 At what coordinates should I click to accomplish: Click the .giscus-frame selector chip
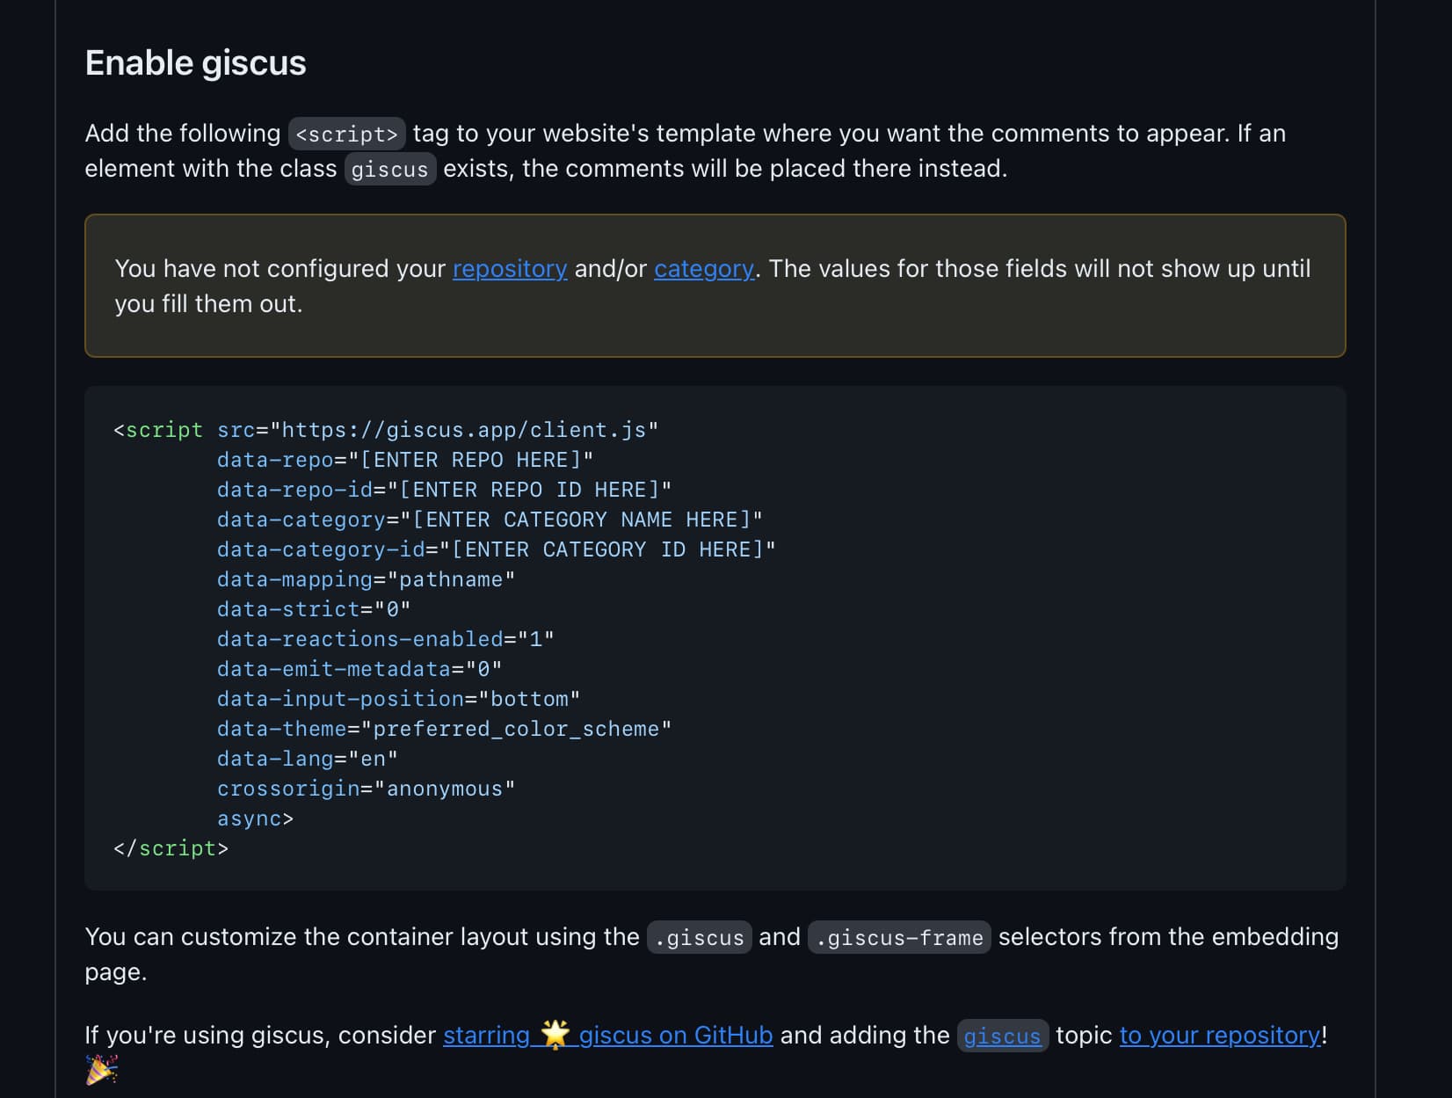click(898, 938)
